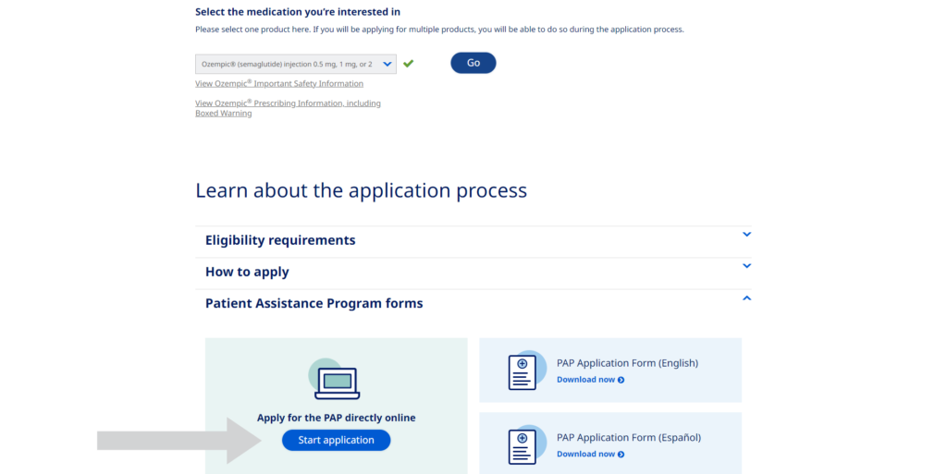947x474 pixels.
Task: Click "Apply for the PAP directly online" text
Action: click(x=337, y=418)
